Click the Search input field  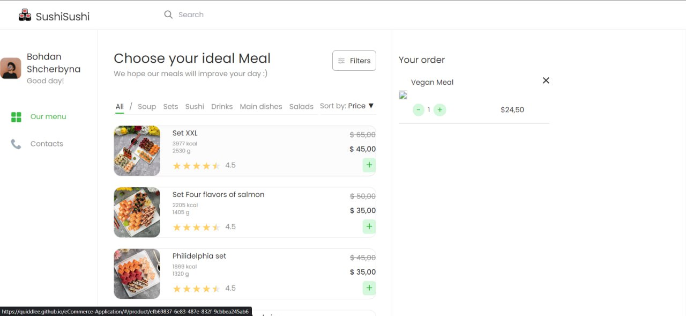click(x=241, y=14)
